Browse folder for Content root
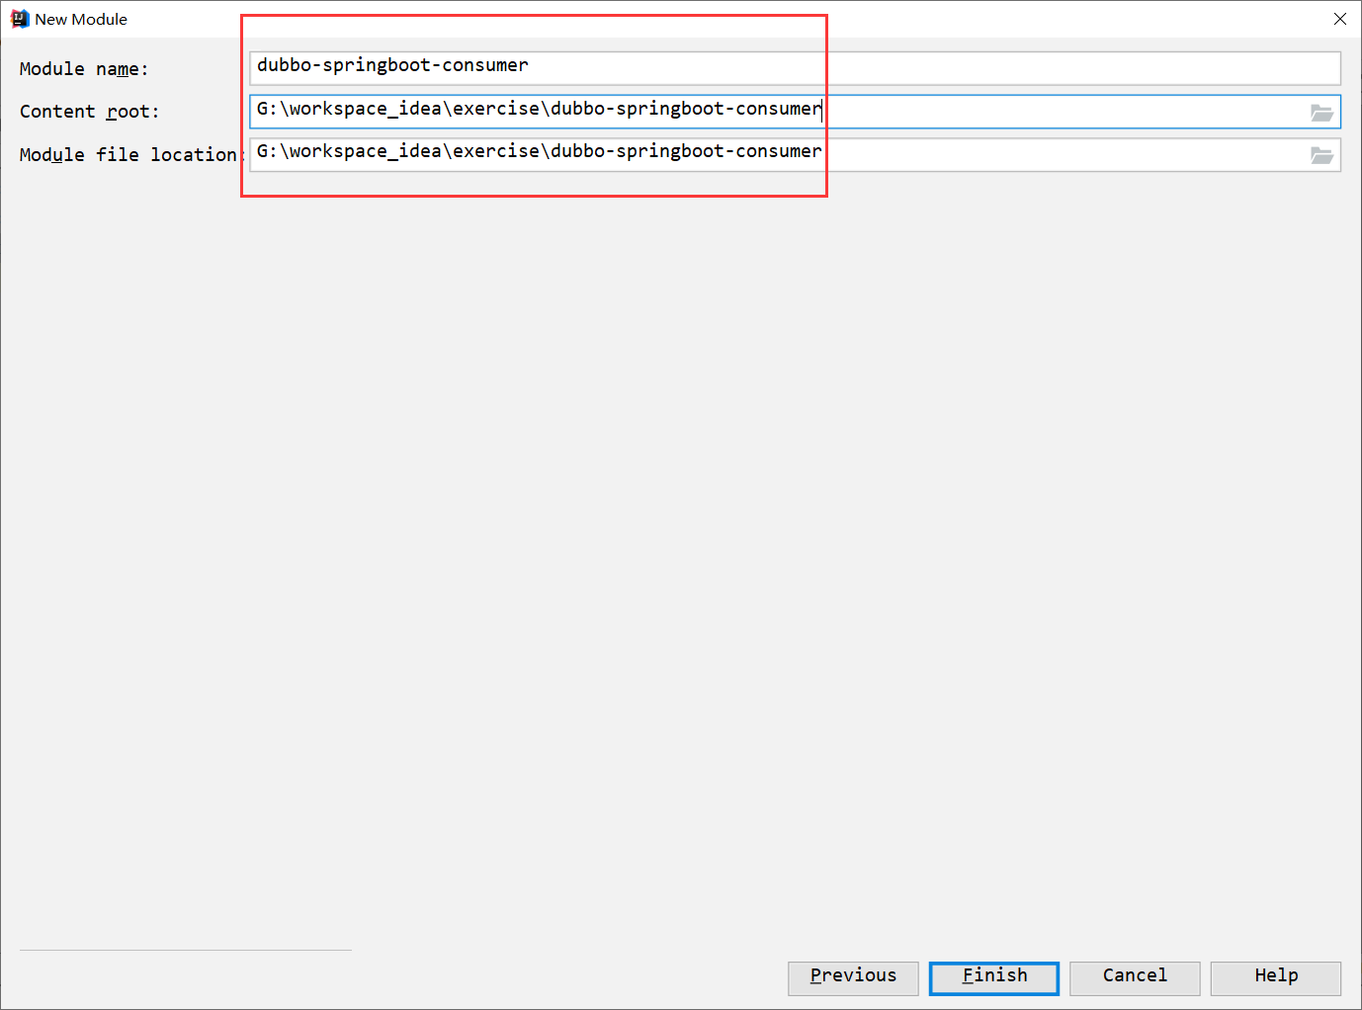 click(x=1321, y=113)
